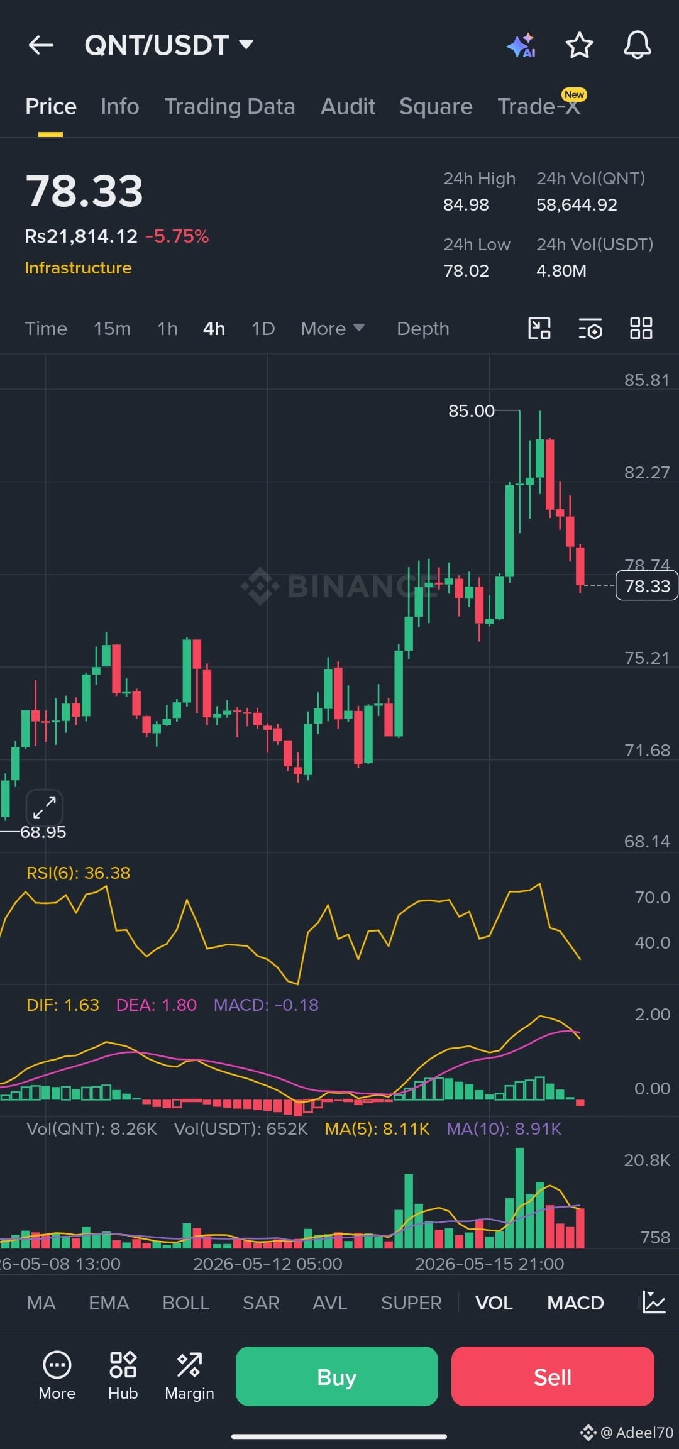Open the Square tab
The height and width of the screenshot is (1449, 679).
436,106
